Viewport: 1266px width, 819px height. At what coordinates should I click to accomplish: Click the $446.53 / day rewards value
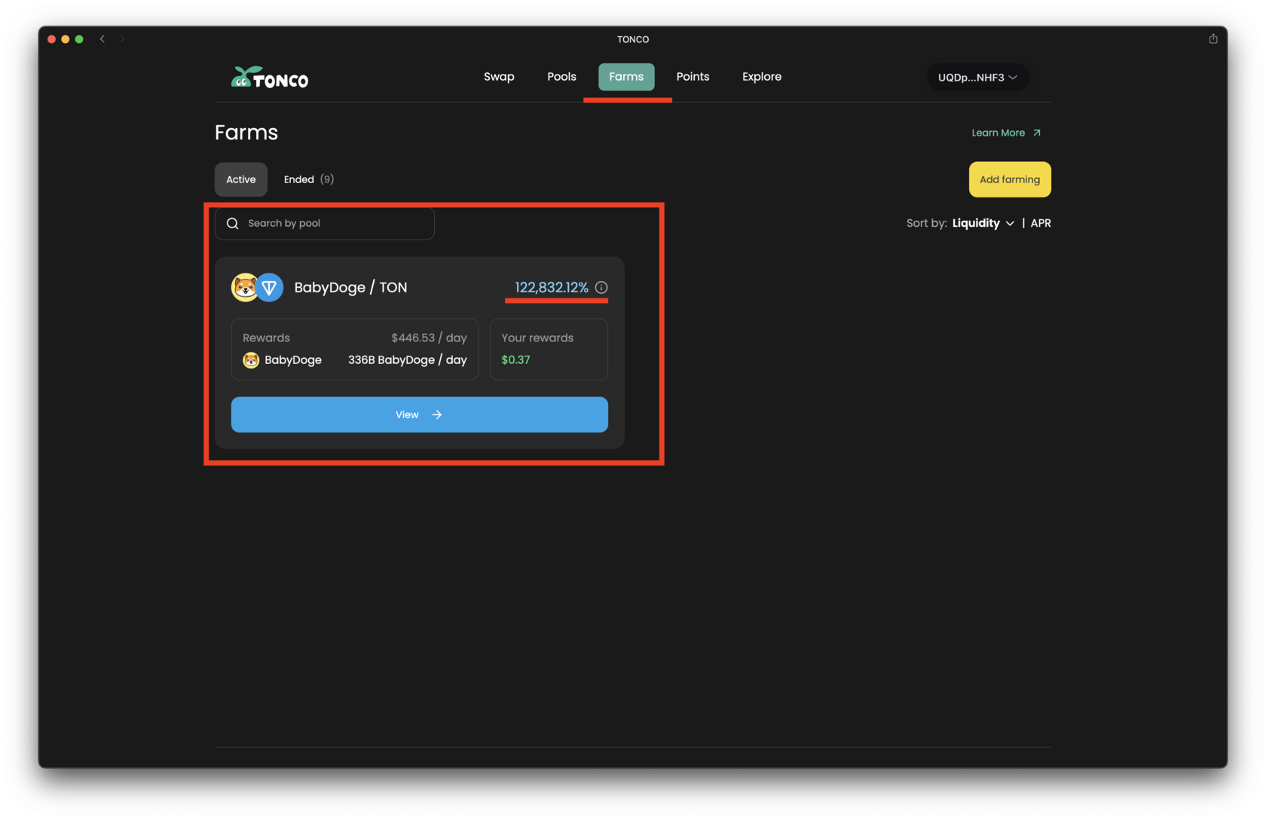point(429,338)
